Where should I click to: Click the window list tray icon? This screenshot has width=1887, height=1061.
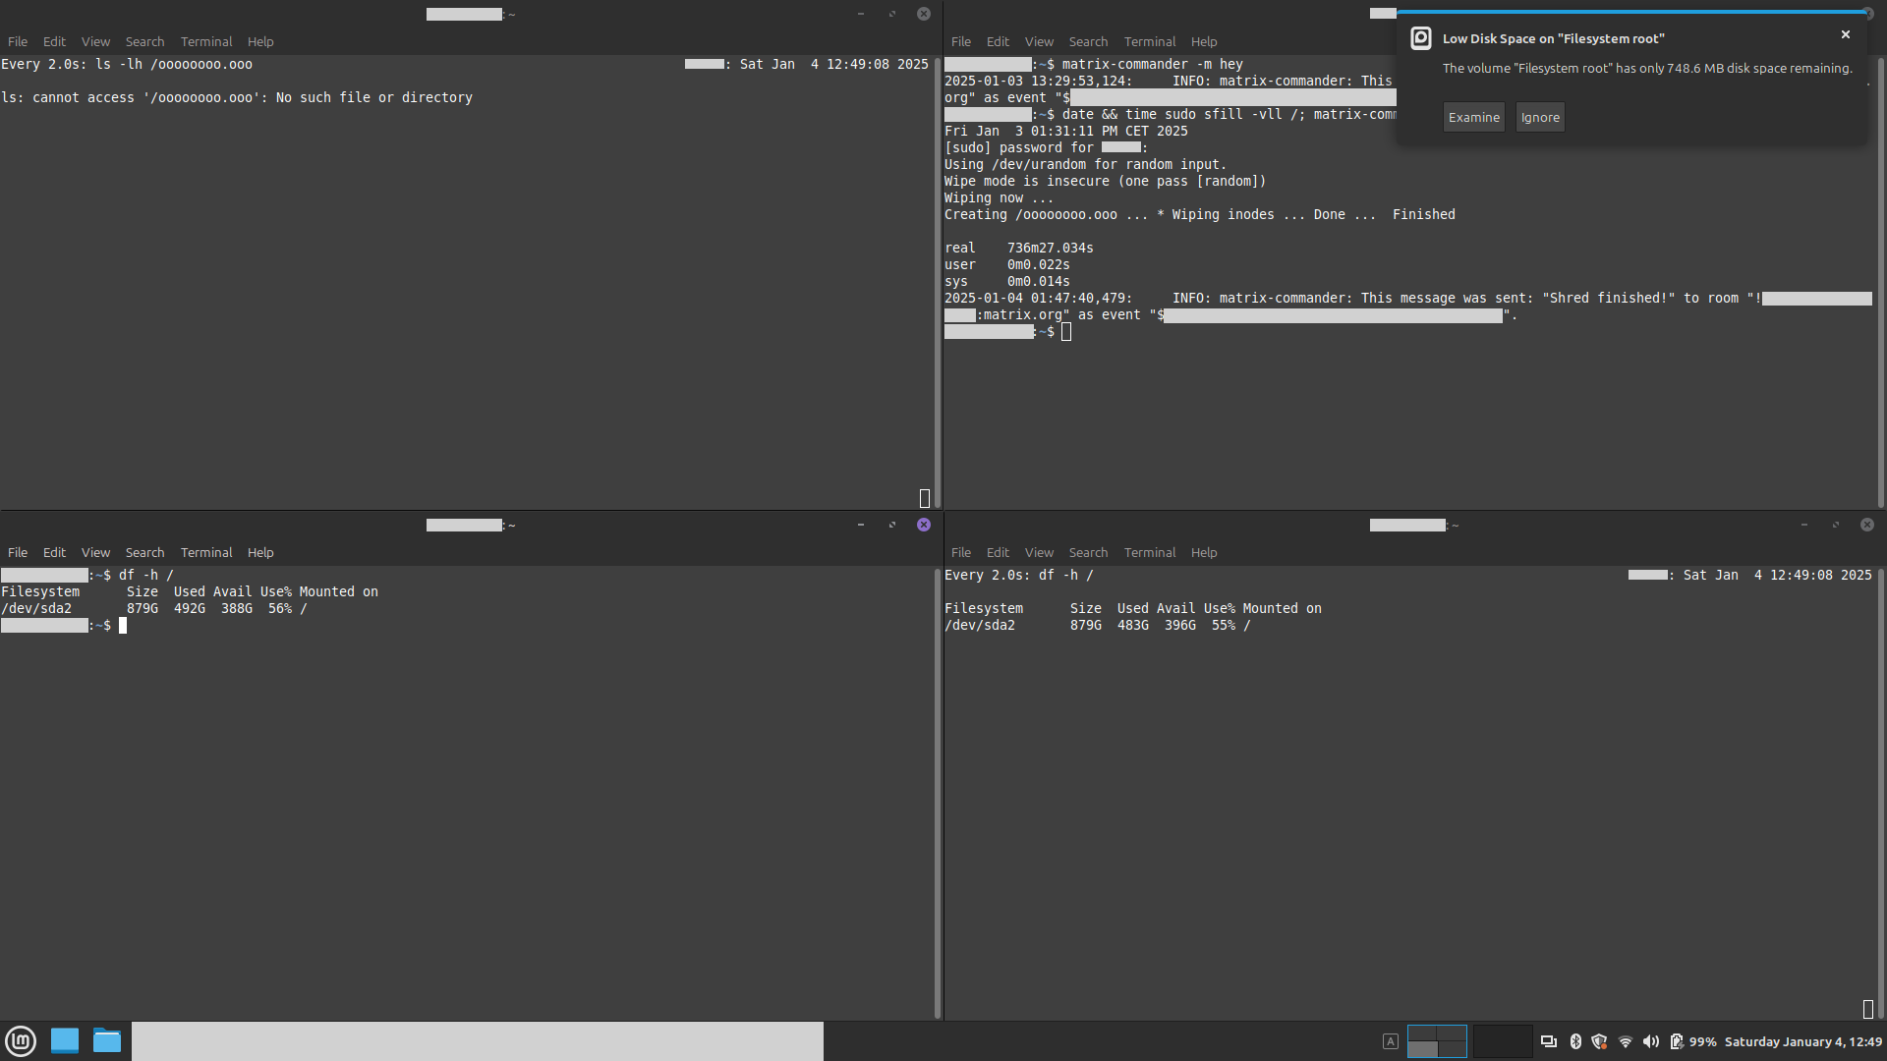click(1549, 1041)
